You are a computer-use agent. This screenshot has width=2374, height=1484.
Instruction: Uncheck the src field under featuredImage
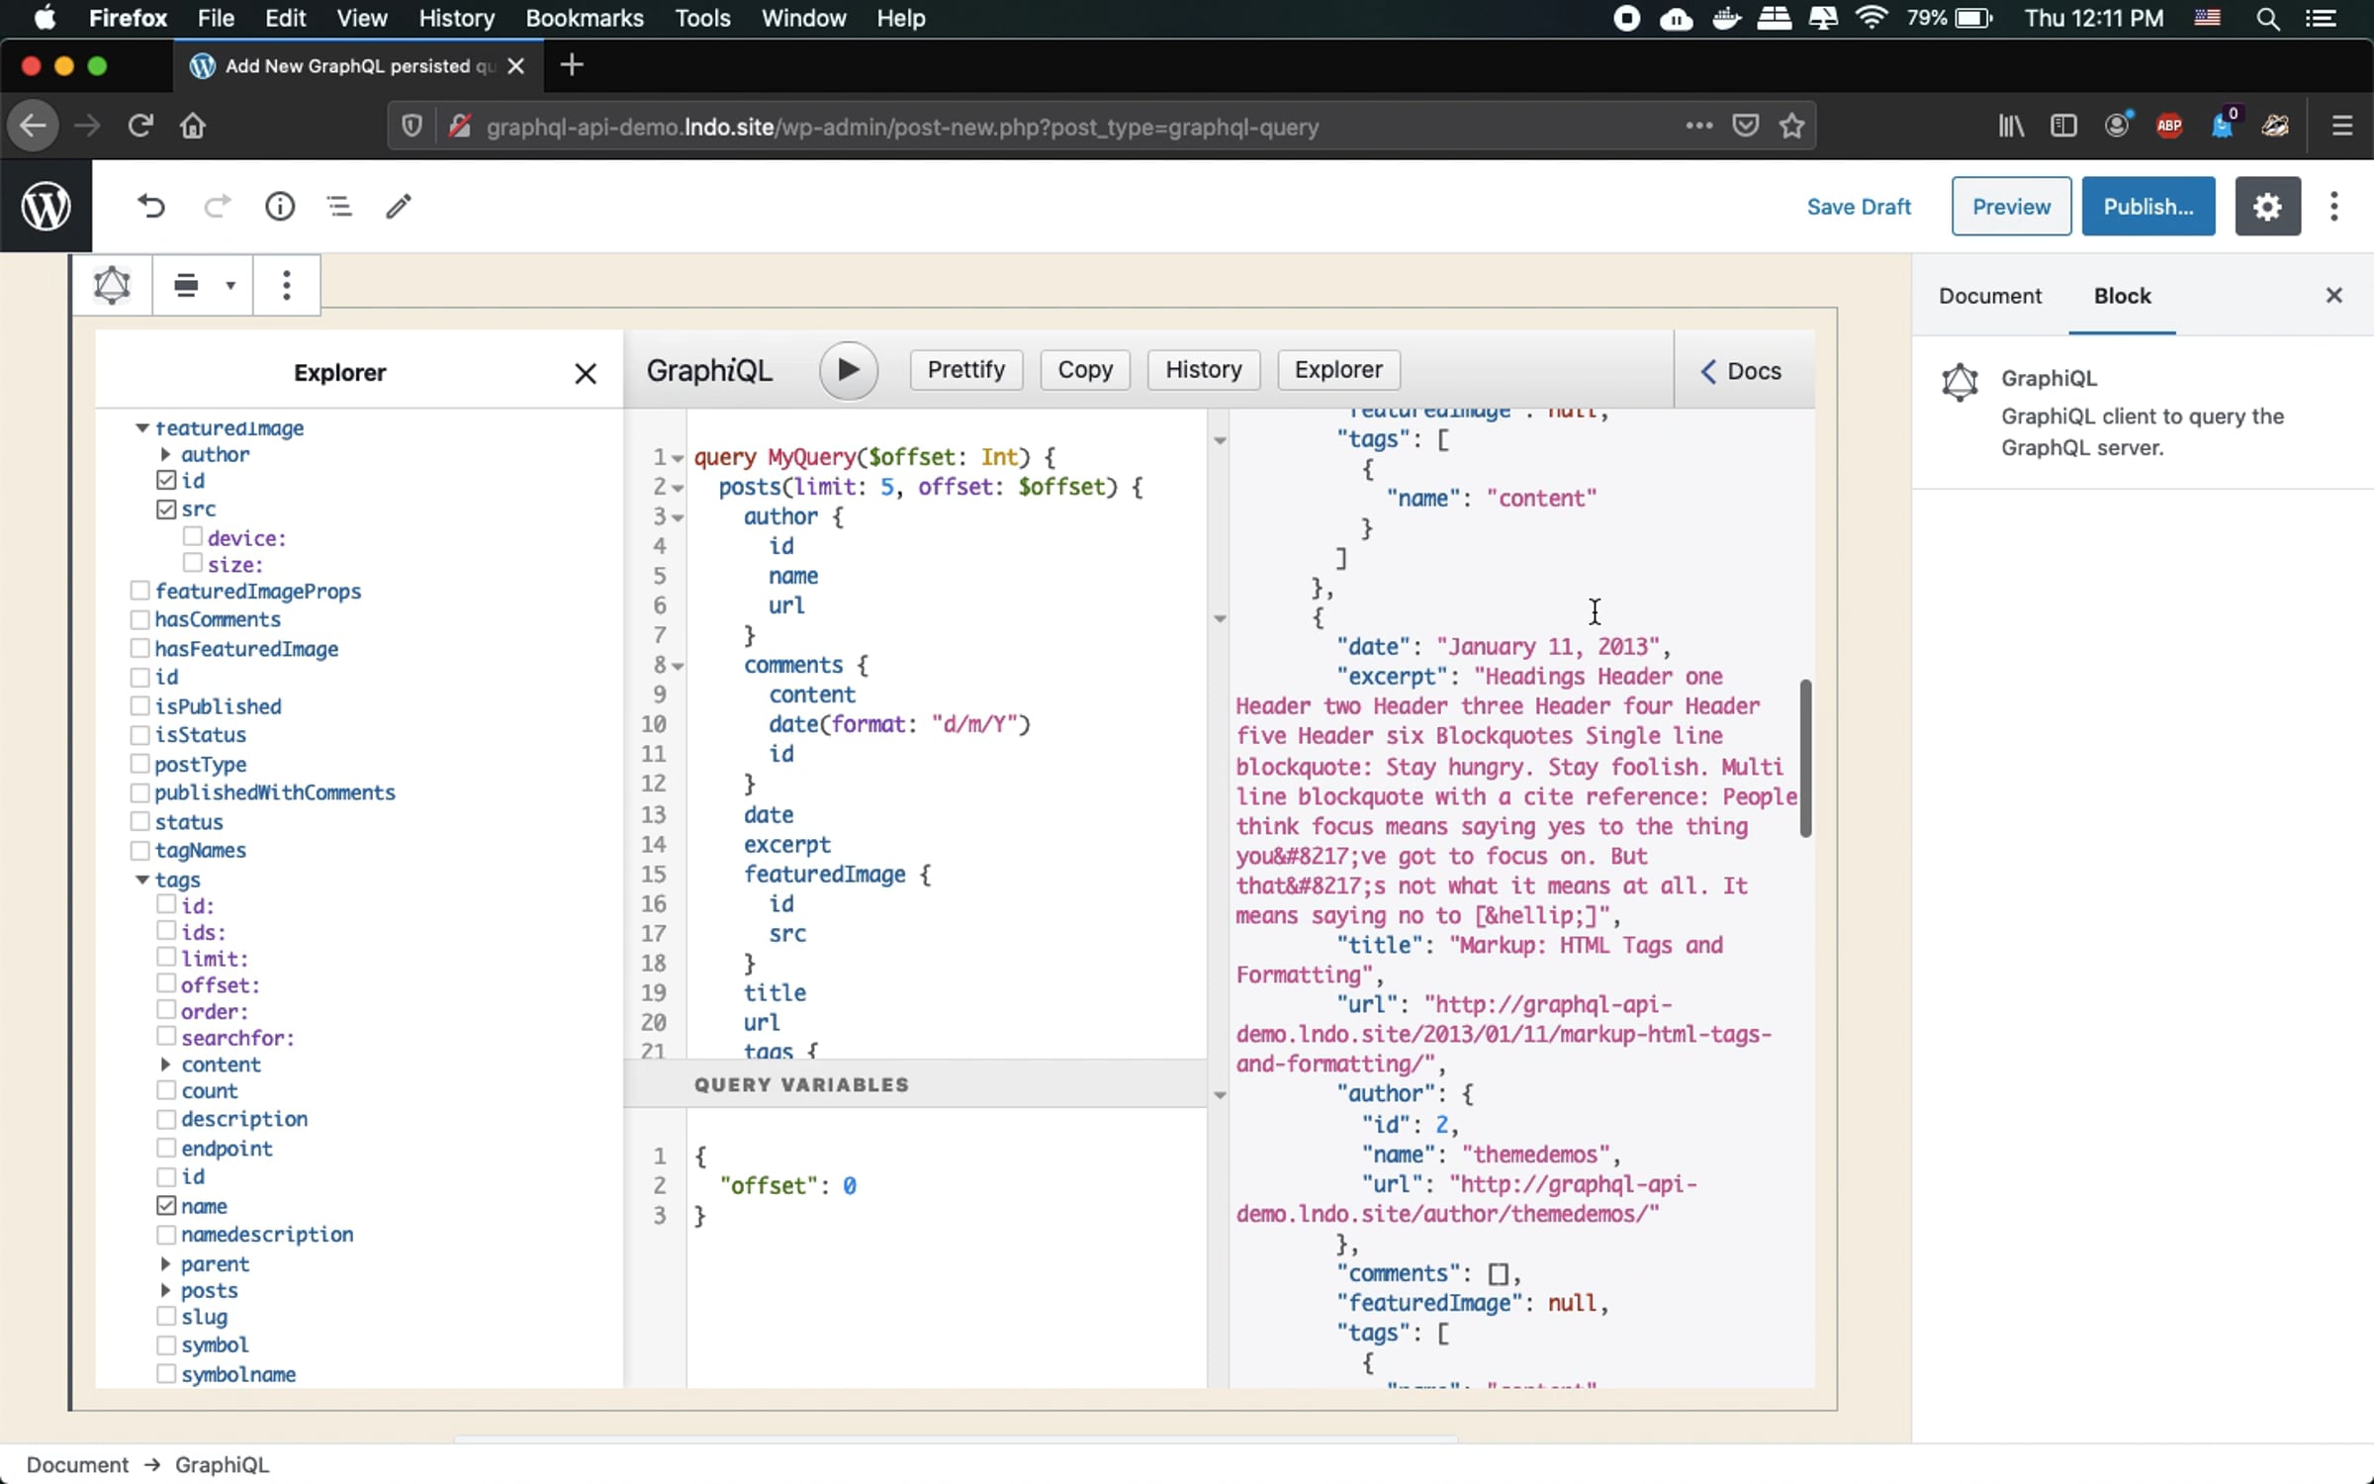[x=166, y=510]
